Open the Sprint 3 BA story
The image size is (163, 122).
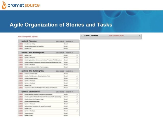(x=28, y=109)
